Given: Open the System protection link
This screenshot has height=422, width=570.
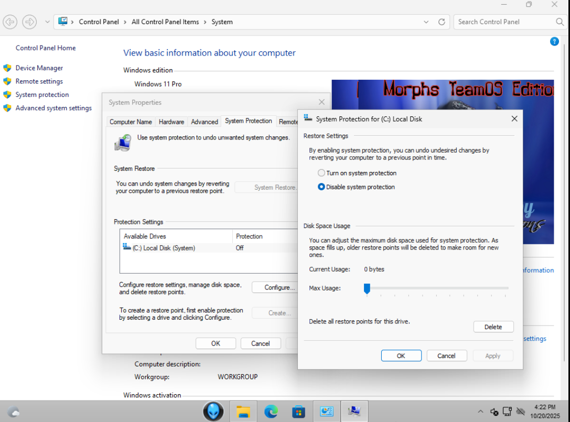Looking at the screenshot, I should point(42,94).
